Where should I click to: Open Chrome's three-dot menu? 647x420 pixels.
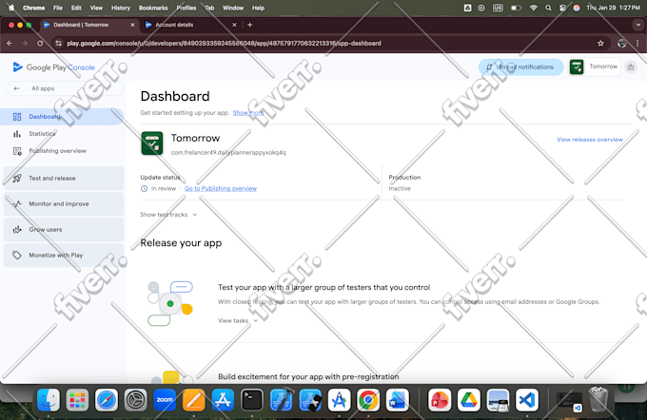pos(637,44)
